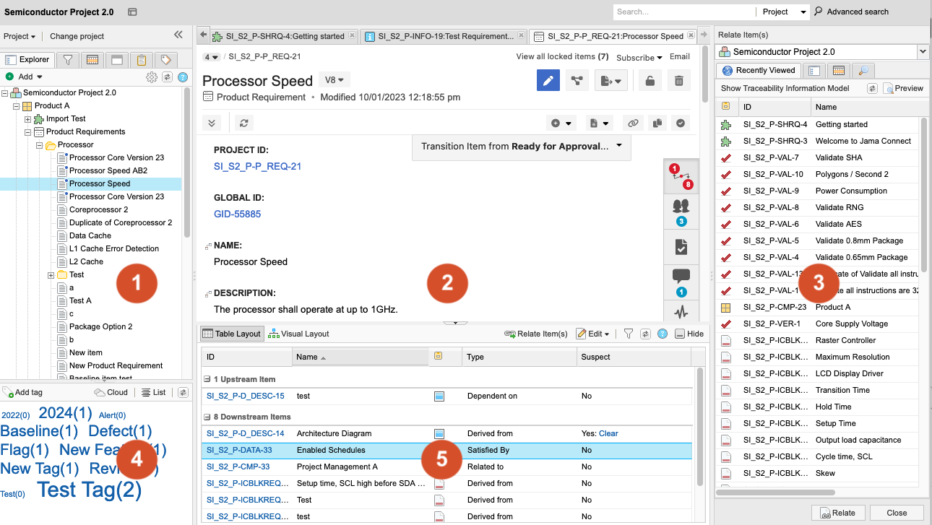Click the unlock padlock icon
This screenshot has width=932, height=525.
click(650, 81)
